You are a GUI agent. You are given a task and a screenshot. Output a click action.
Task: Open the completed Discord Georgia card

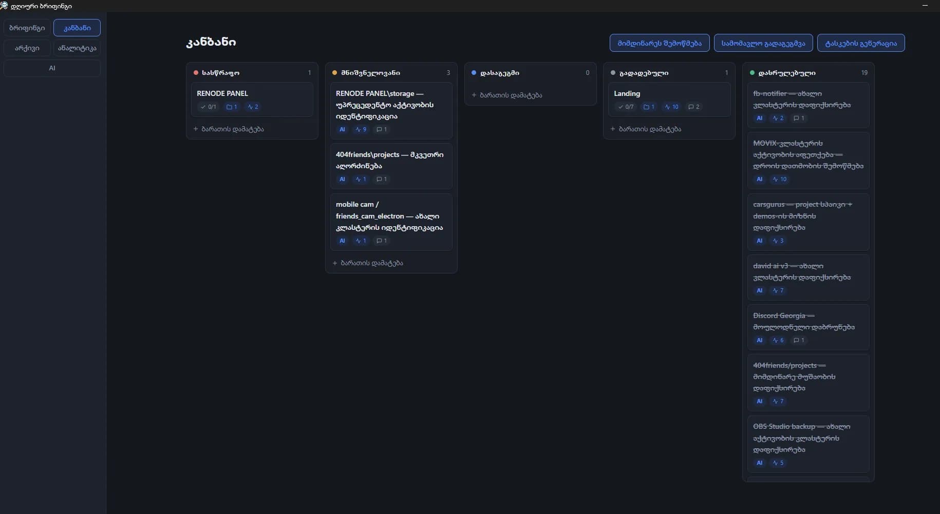click(x=808, y=327)
